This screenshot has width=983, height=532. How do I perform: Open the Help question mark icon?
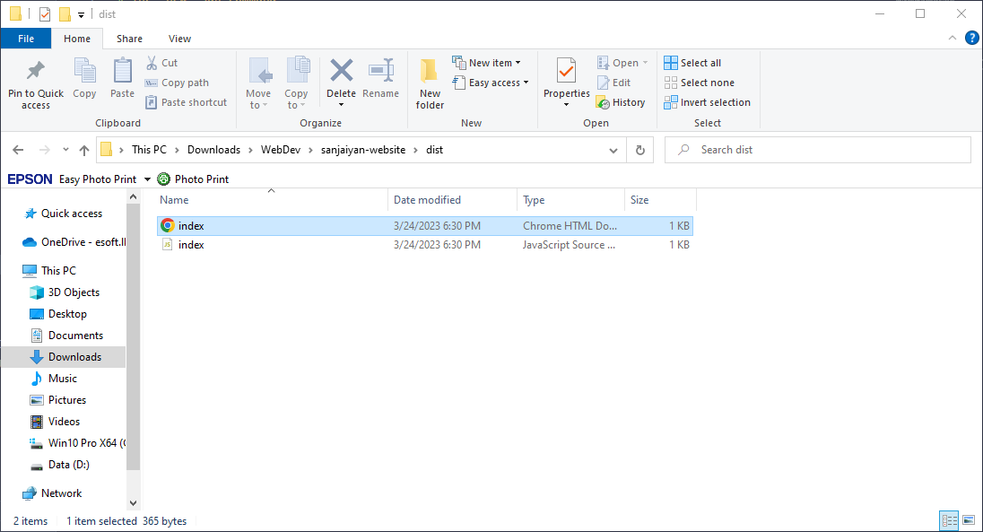point(971,38)
